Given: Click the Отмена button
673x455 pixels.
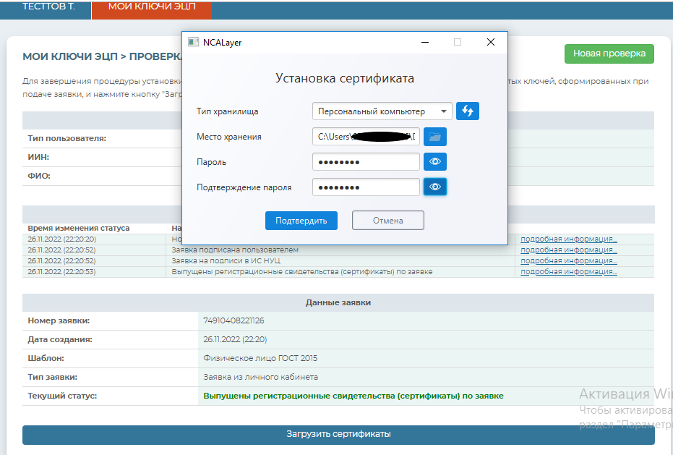Looking at the screenshot, I should point(387,221).
